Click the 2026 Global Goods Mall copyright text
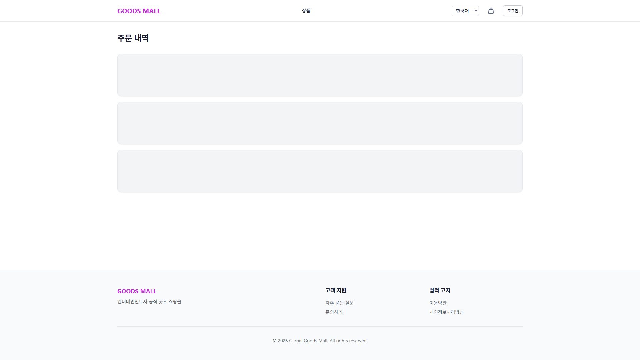 320,341
